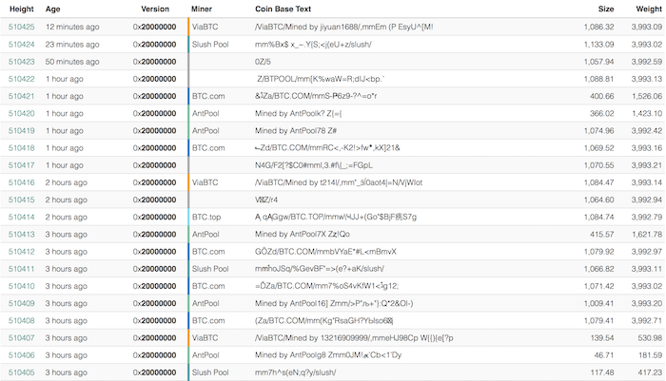The image size is (666, 381).
Task: Select AntPool miner in row 510406
Action: (206, 355)
